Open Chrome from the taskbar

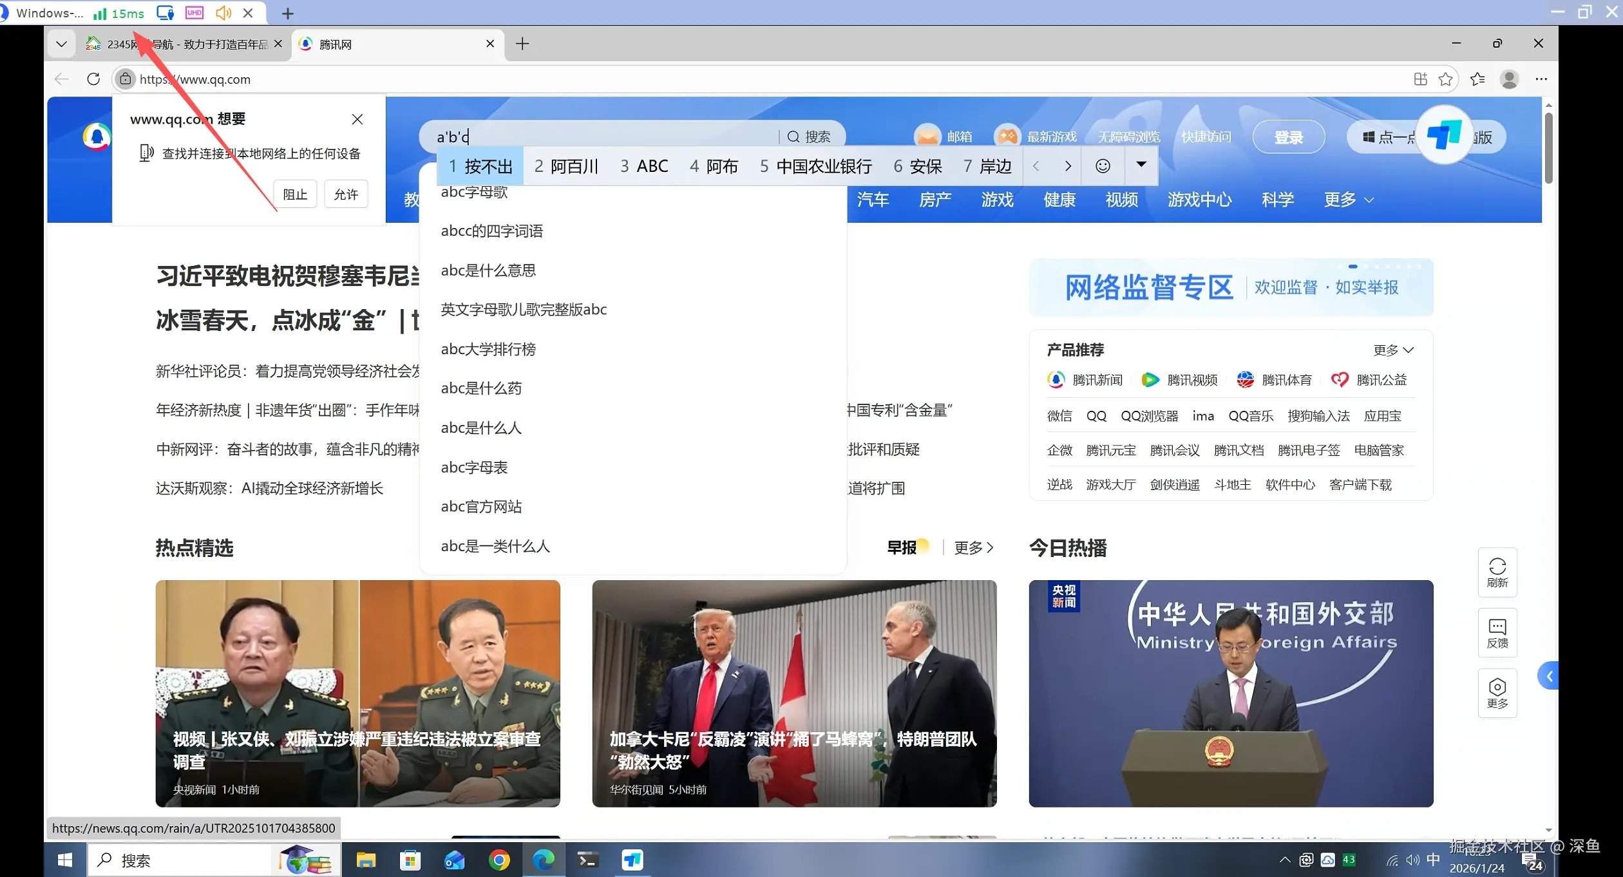click(499, 860)
